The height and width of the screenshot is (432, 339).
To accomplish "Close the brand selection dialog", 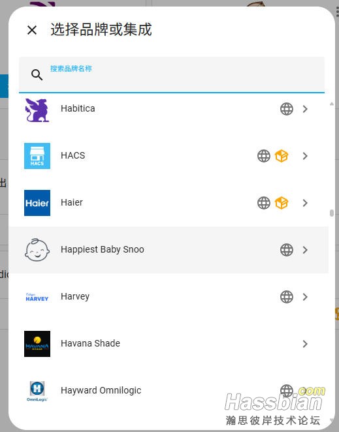I will [32, 30].
